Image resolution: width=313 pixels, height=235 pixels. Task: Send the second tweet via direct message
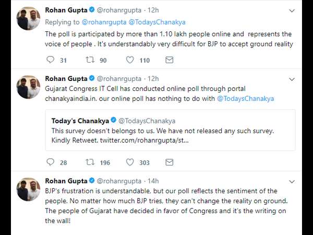click(x=168, y=162)
